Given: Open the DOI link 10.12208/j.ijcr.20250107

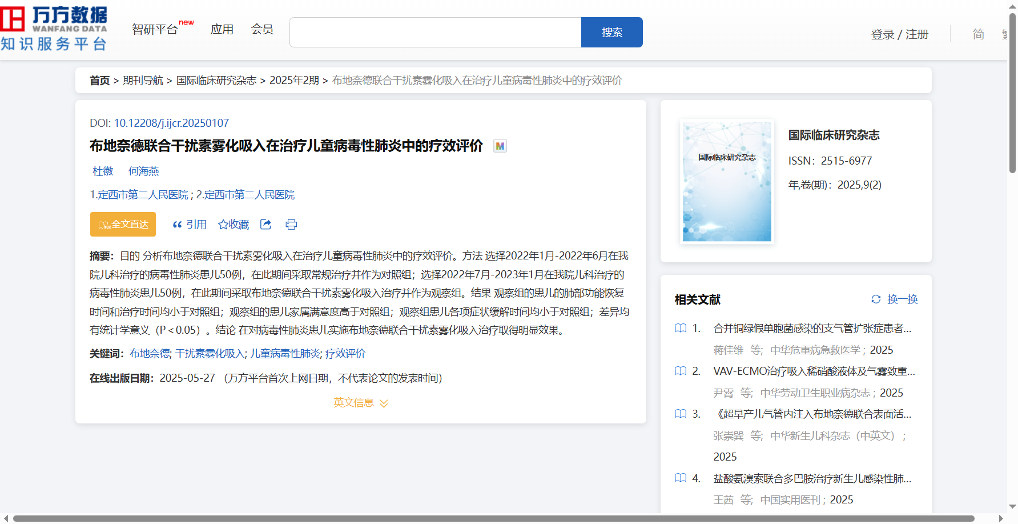Looking at the screenshot, I should click(x=171, y=123).
